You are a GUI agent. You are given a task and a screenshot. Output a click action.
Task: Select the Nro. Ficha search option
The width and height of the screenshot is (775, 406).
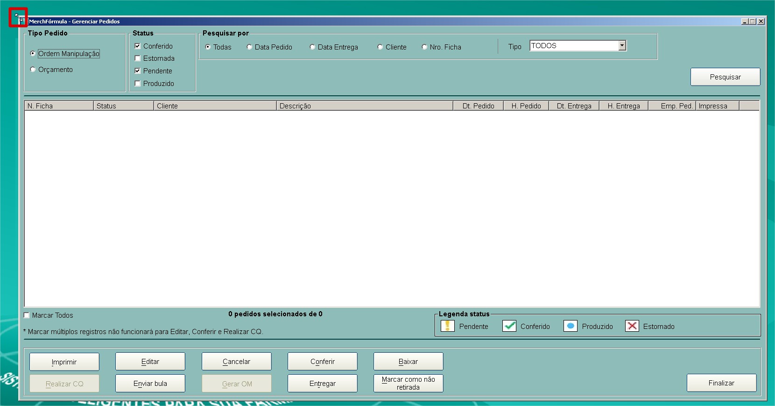424,47
